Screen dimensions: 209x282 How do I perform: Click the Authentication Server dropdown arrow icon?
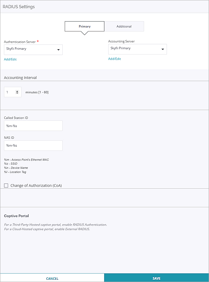(x=59, y=49)
